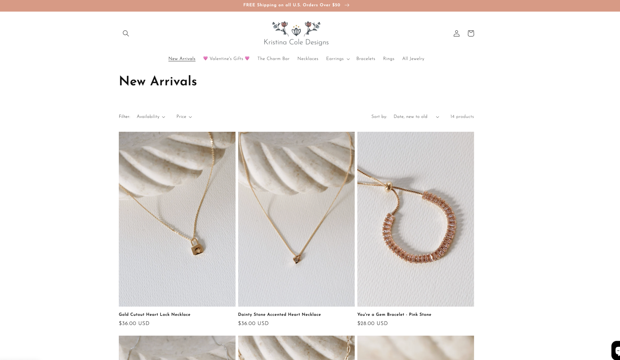Open Gold Cutout Heart Lock Necklace photo

coord(177,219)
